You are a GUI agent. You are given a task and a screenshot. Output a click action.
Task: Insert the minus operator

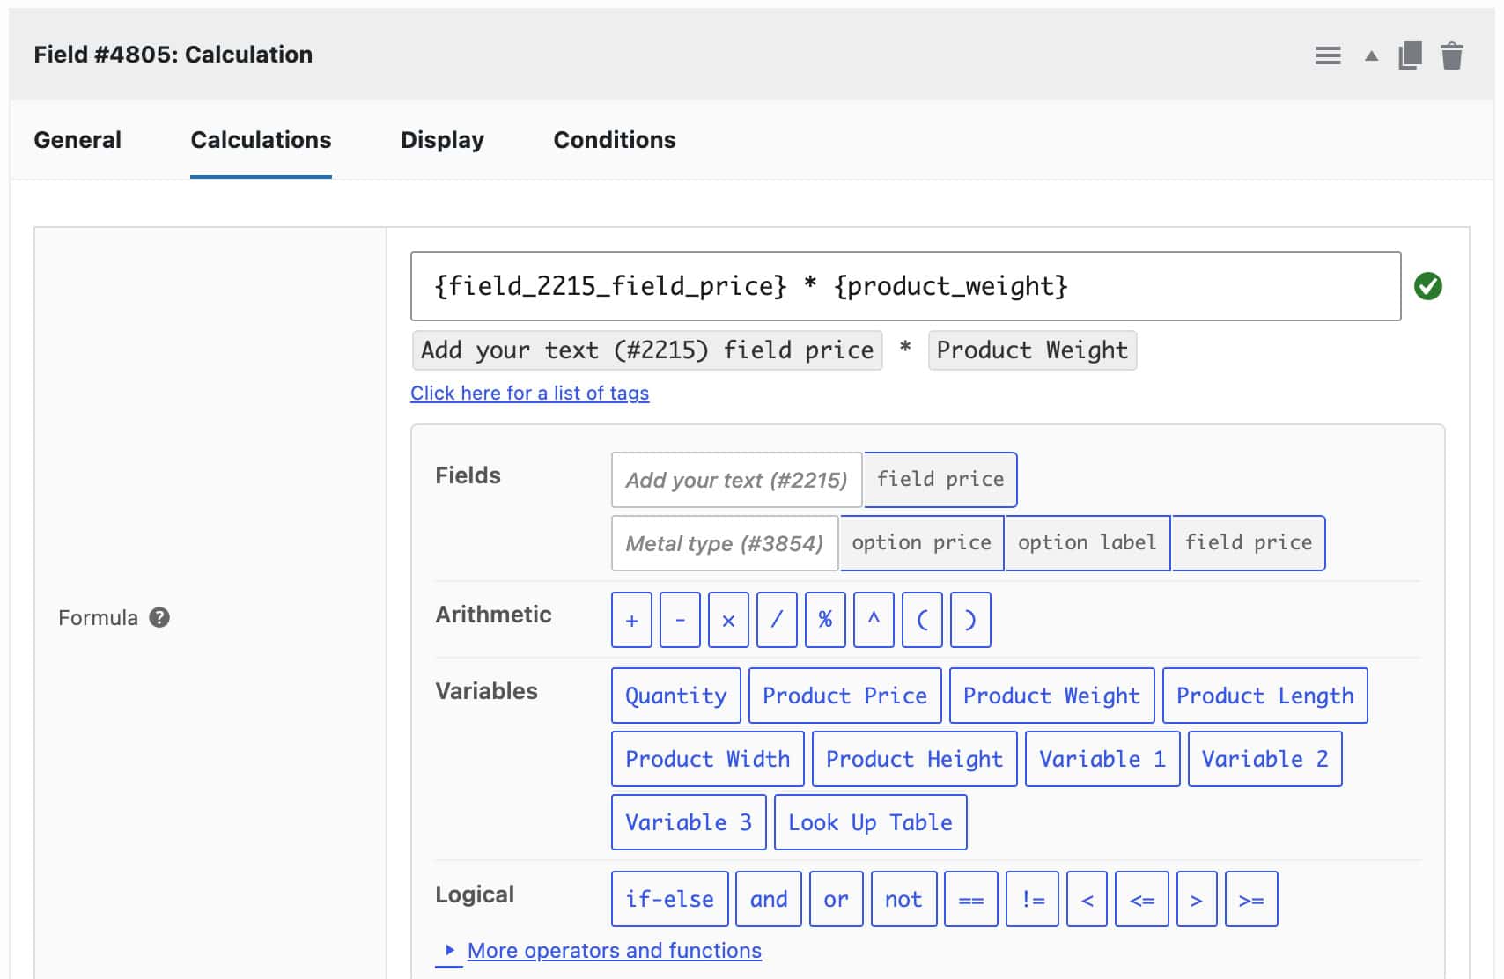click(x=680, y=620)
